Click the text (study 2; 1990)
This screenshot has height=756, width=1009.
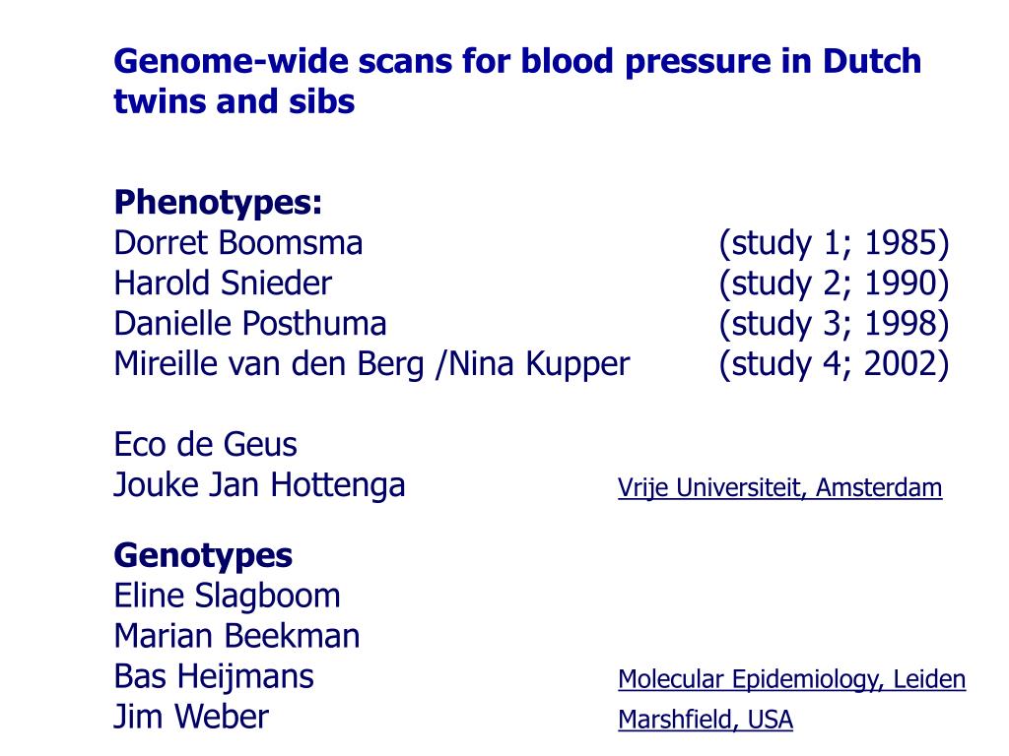pyautogui.click(x=834, y=284)
